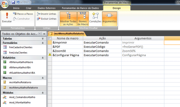
Task: Click the Ação column header
Action: click(x=102, y=38)
